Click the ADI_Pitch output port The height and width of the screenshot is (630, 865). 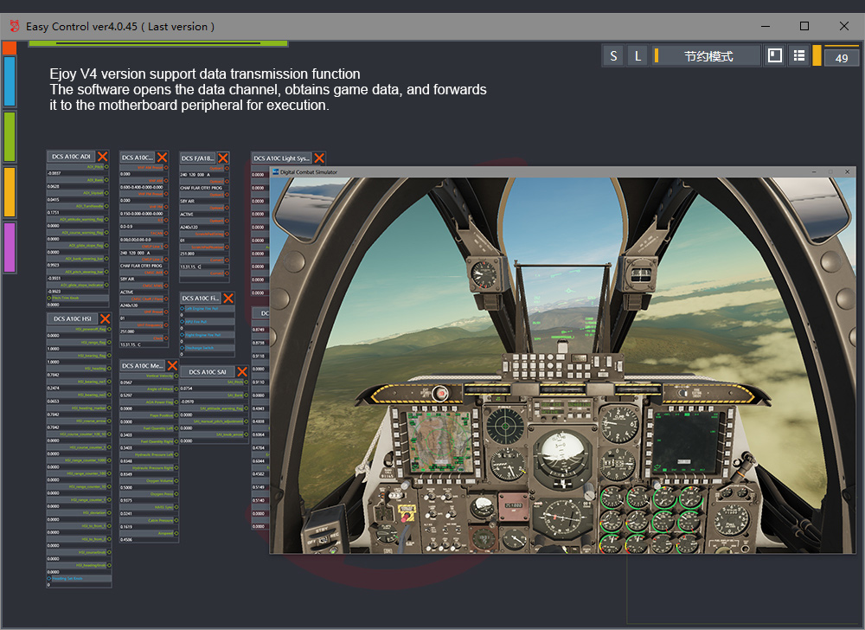click(108, 166)
